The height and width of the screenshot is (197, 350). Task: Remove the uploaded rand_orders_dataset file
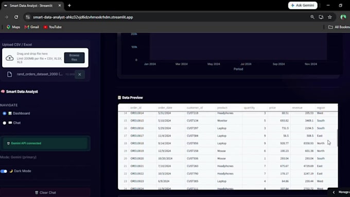(80, 74)
